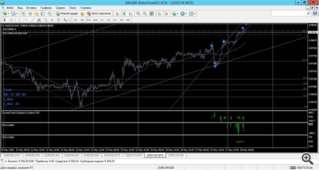319x170 pixels.
Task: Create a new chart with the toolbar icon
Action: pos(5,14)
